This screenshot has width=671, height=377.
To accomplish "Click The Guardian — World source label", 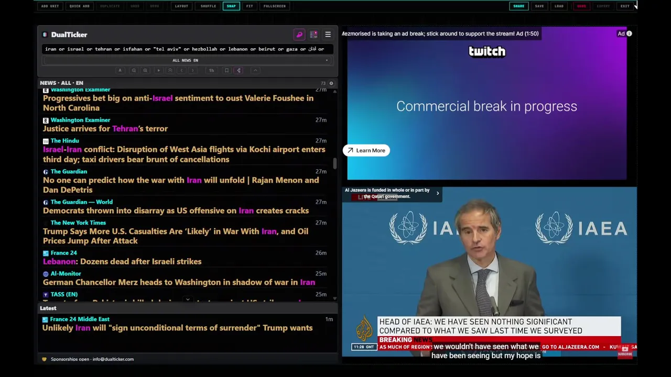I will click(81, 202).
